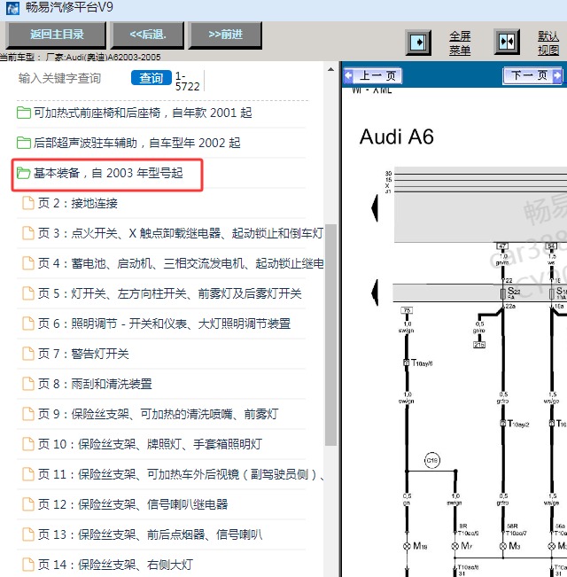
Task: Click the document icon for 页 8
Action: click(x=28, y=384)
